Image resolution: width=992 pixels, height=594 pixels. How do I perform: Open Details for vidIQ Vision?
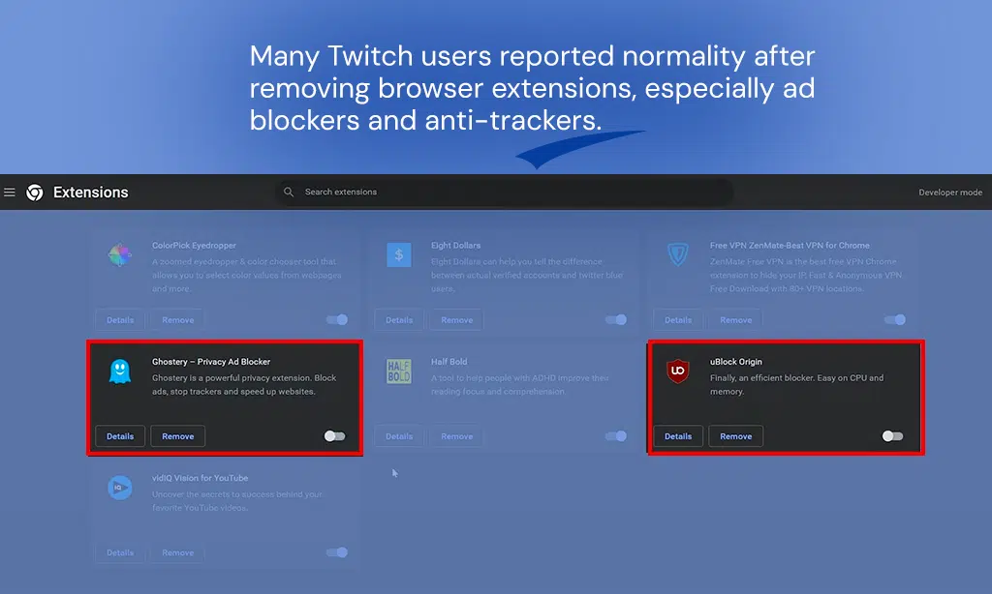click(x=120, y=552)
